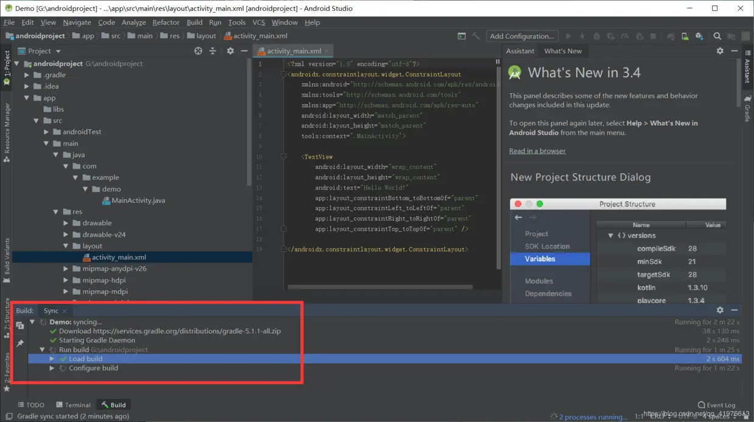Click the locate file target icon in Project panel
The height and width of the screenshot is (422, 754).
(x=198, y=51)
